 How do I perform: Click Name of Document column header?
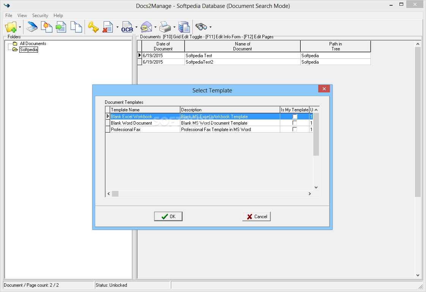click(242, 46)
